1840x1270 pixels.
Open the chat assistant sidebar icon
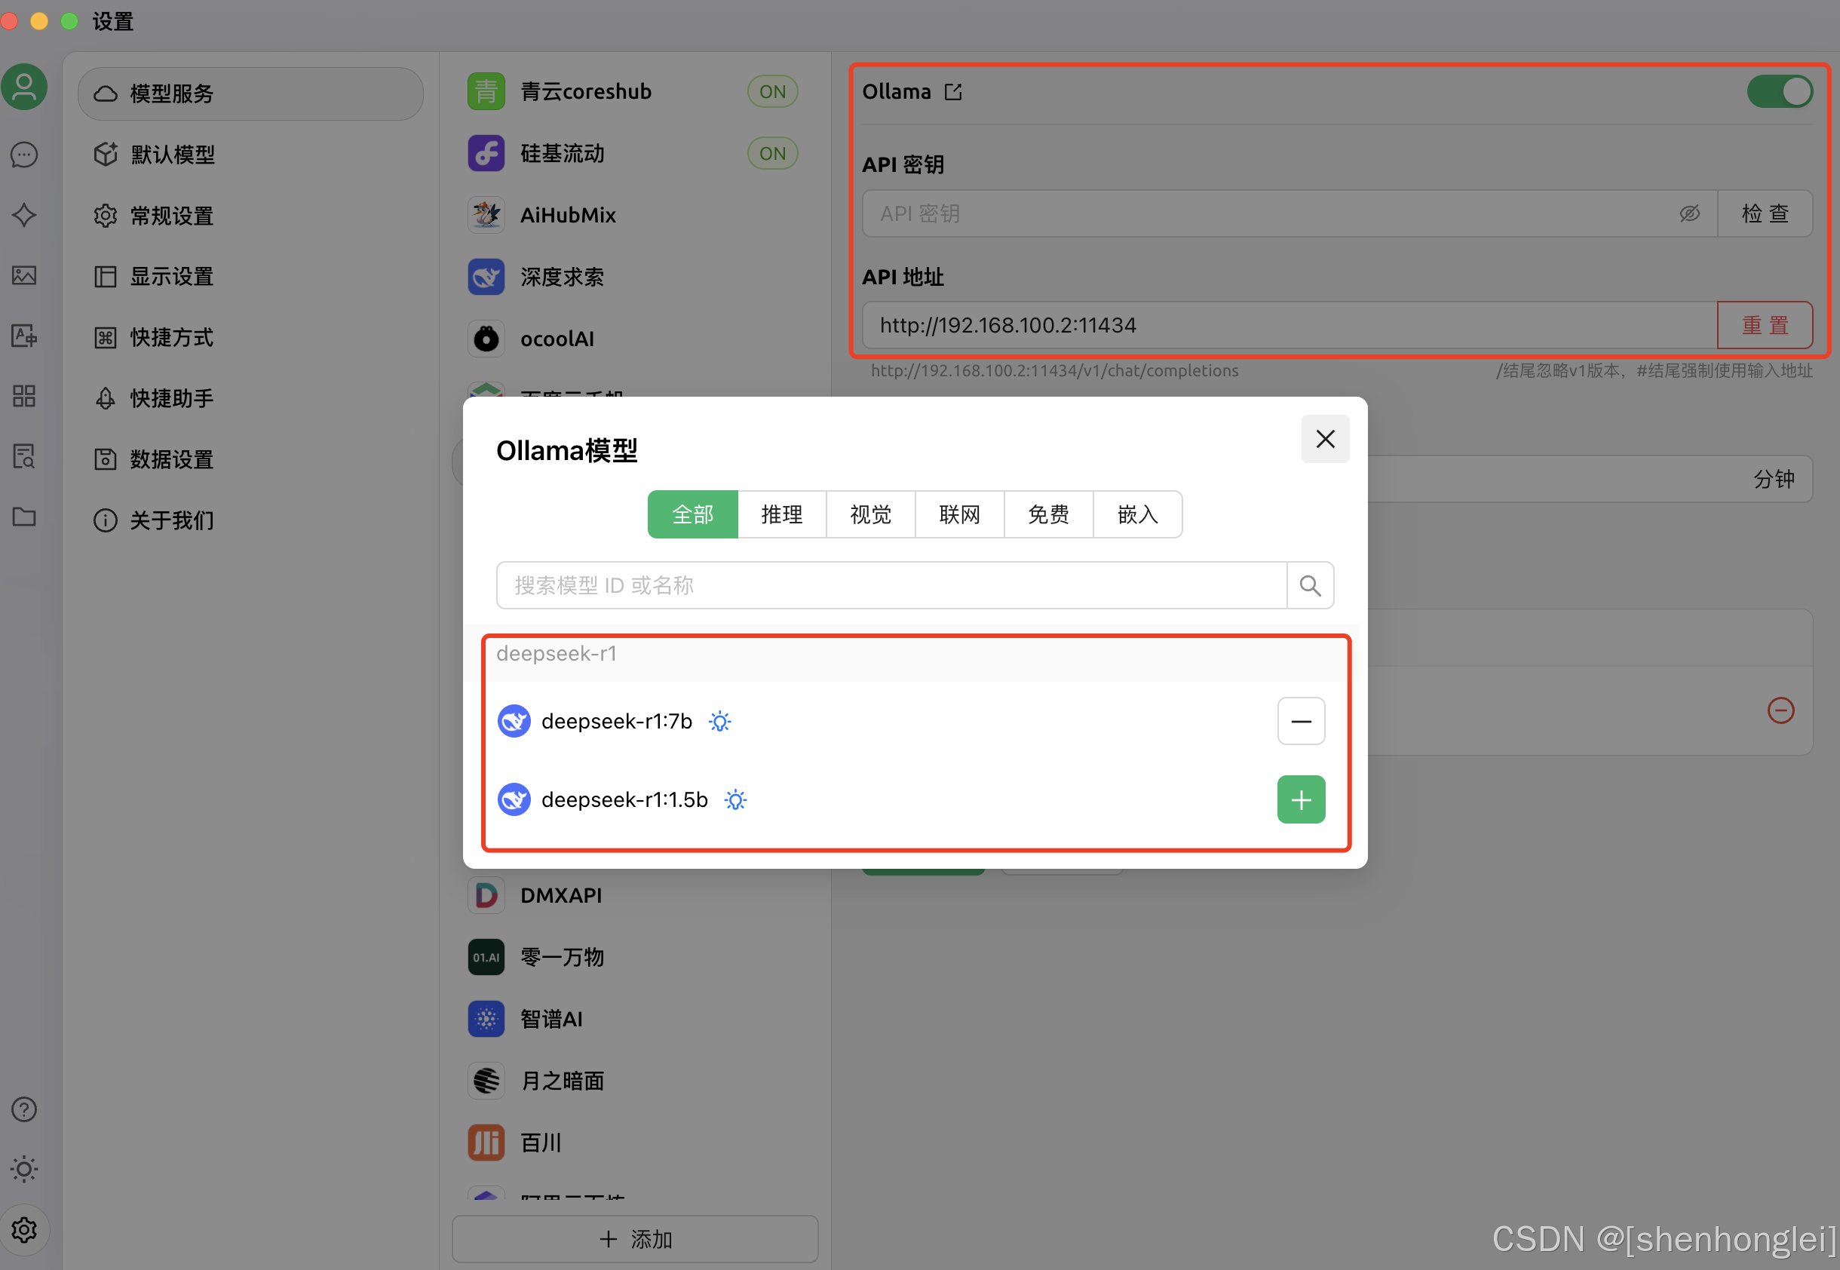pos(24,155)
